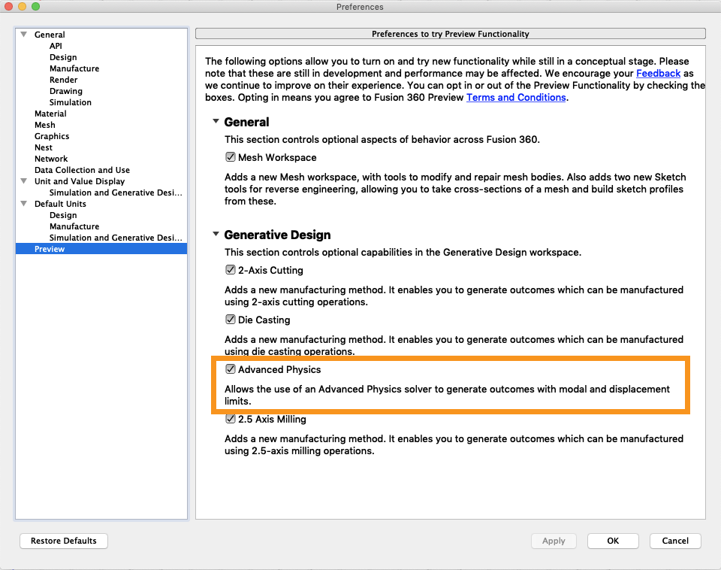Click the Preferences window title

[360, 7]
